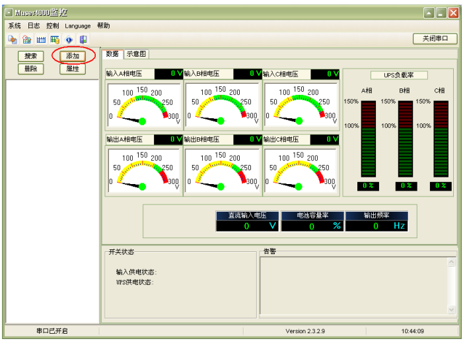
Task: Click the window title bar app icon
Action: click(x=10, y=13)
